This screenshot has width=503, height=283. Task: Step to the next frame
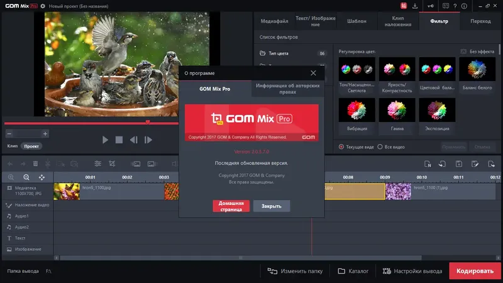(x=148, y=140)
